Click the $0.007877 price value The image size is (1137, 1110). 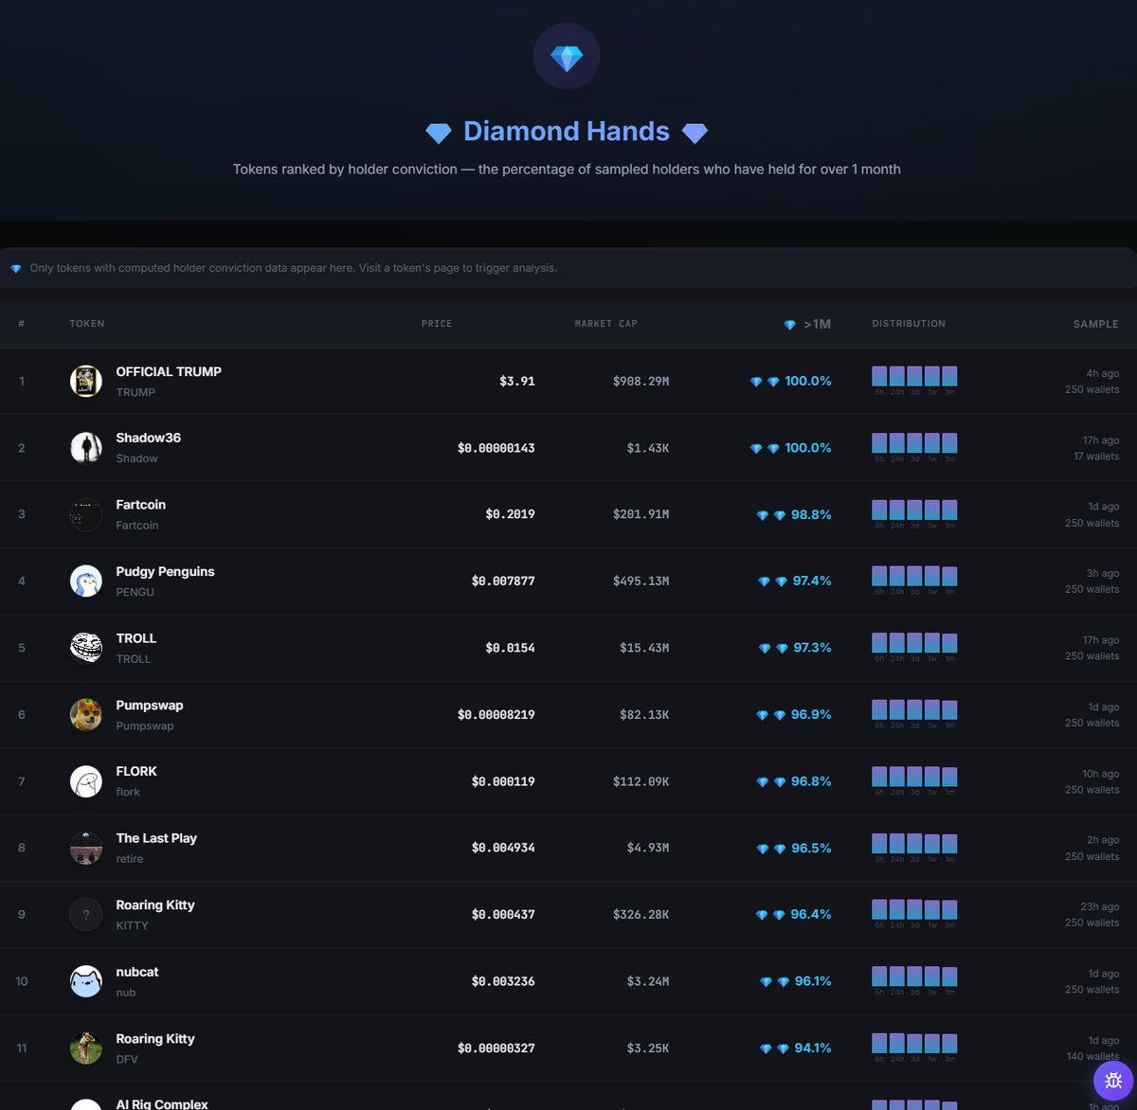pos(503,581)
